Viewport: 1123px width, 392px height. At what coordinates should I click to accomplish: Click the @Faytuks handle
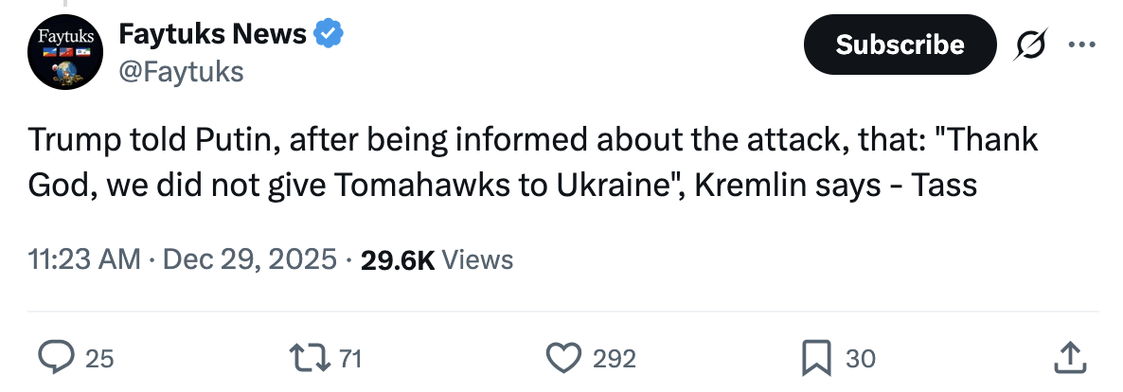pos(181,71)
